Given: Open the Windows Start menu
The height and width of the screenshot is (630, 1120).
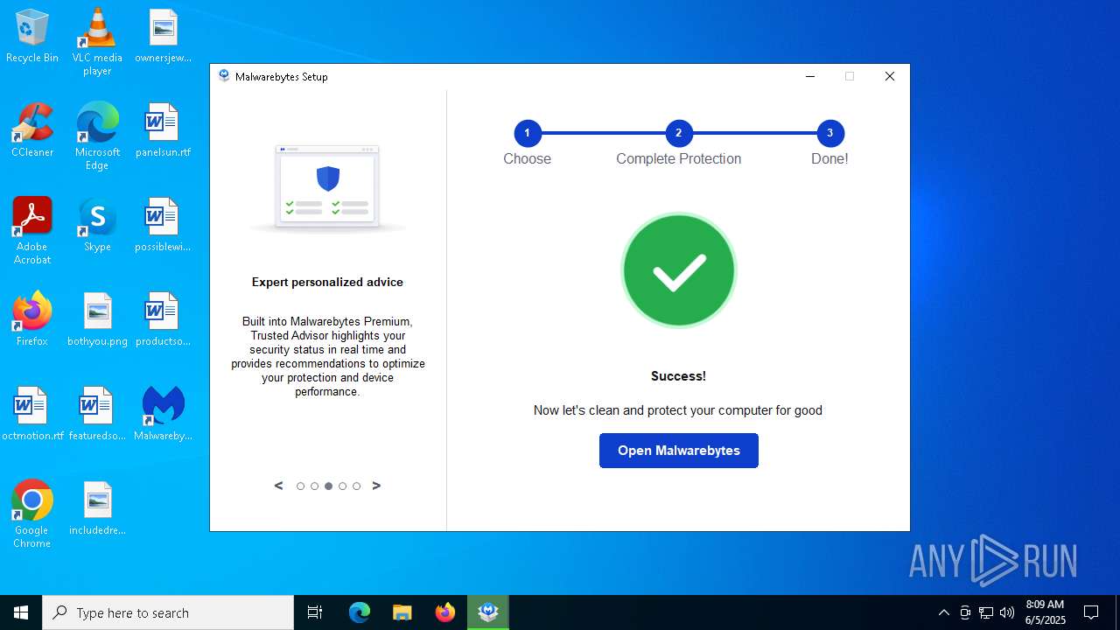Looking at the screenshot, I should 21,612.
